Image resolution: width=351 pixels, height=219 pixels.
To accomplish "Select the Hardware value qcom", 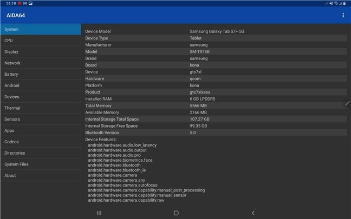I will tap(195, 78).
